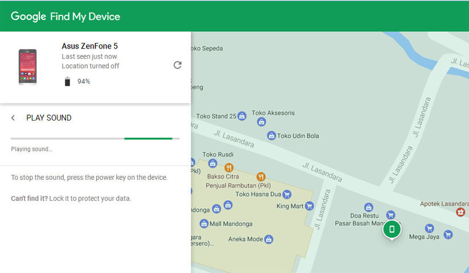Open the Toko Stand 25 shop pin
This screenshot has height=273, width=469.
click(242, 116)
